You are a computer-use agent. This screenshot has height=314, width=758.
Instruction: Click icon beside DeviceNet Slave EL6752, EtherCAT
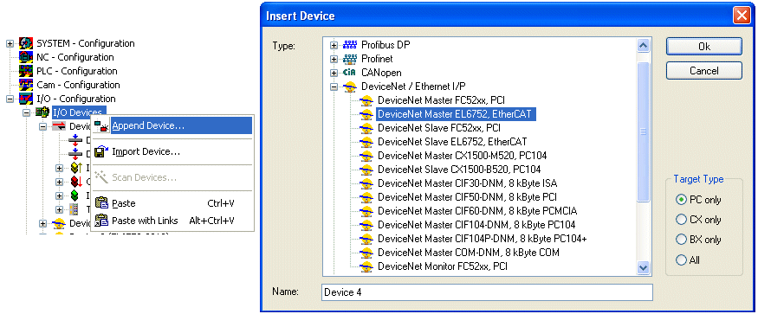[x=366, y=142]
